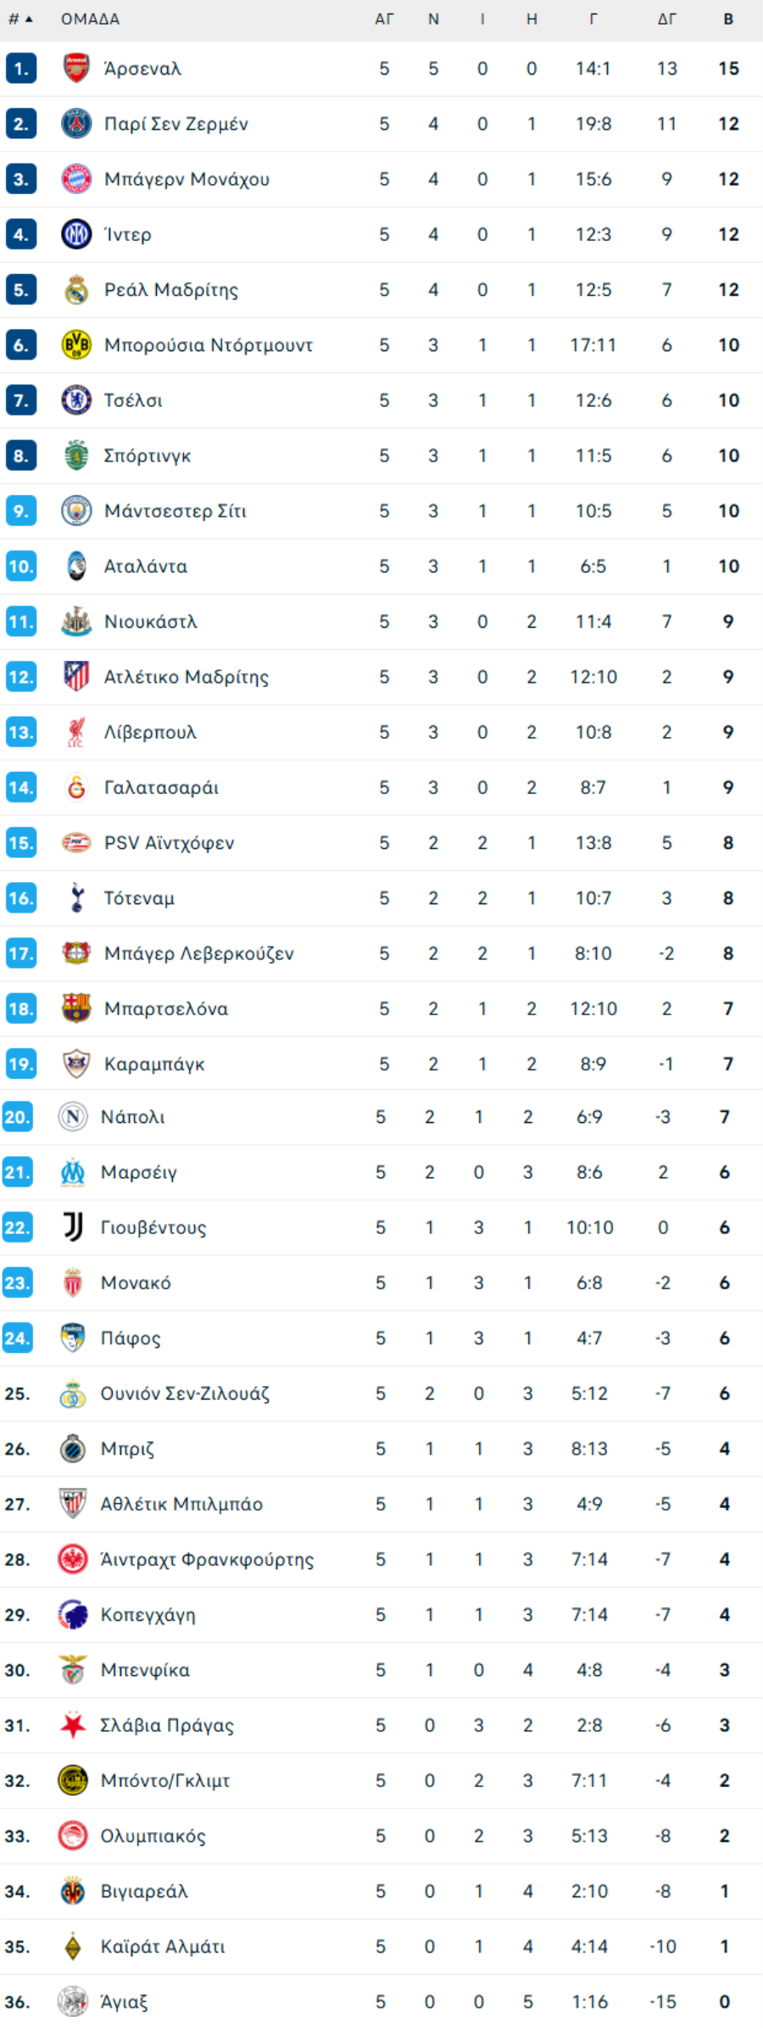
Task: Open the Άγιαξ team link
Action: [124, 2002]
